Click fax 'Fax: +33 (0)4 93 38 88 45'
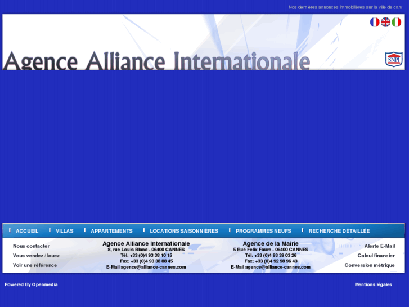 pos(146,261)
